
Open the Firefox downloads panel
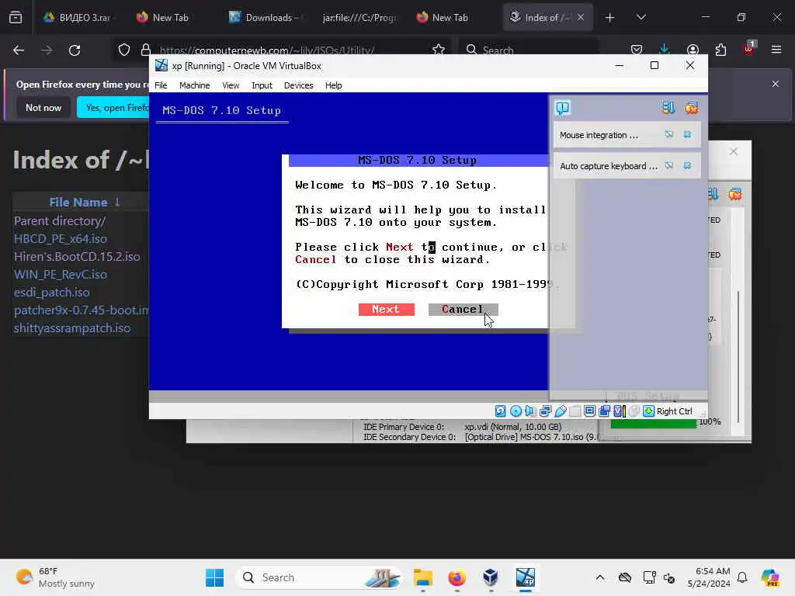coord(665,49)
